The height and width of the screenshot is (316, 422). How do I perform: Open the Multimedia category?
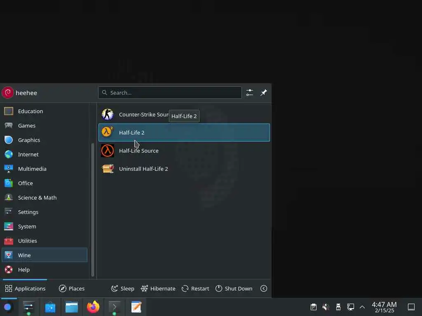click(x=45, y=169)
